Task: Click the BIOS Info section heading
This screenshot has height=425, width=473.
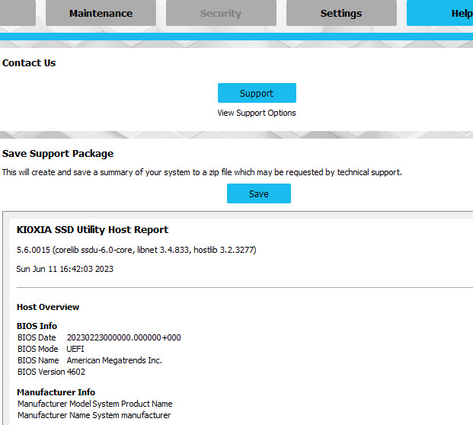Action: [x=37, y=326]
